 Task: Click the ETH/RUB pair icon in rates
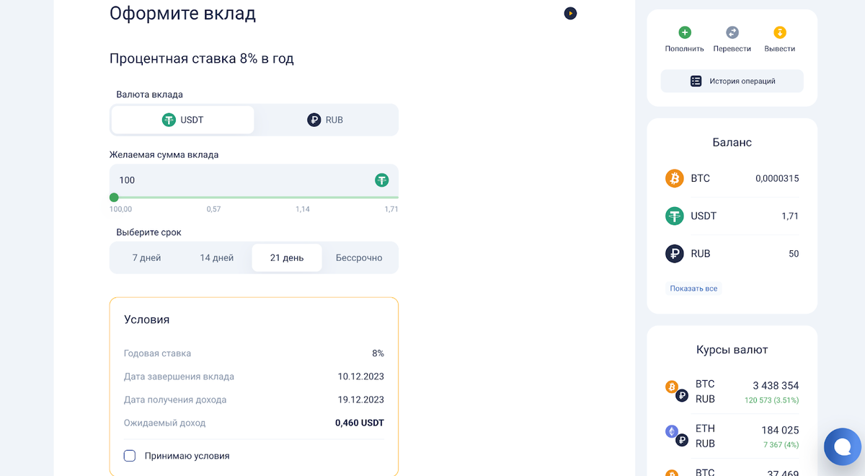[x=676, y=436]
